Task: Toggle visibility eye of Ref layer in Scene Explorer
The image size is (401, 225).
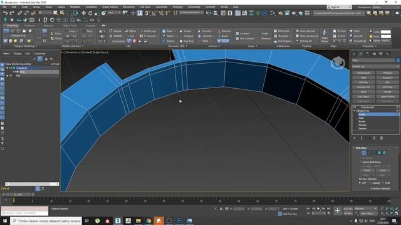Action: pos(11,76)
